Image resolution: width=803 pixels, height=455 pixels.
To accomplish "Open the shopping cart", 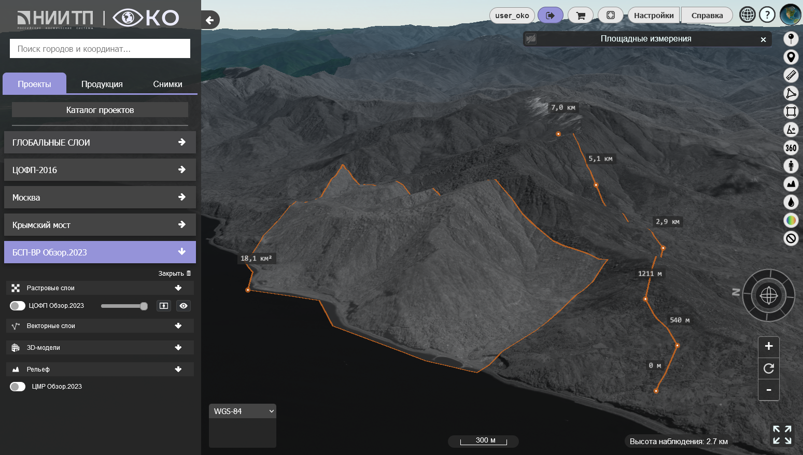I will coord(581,16).
